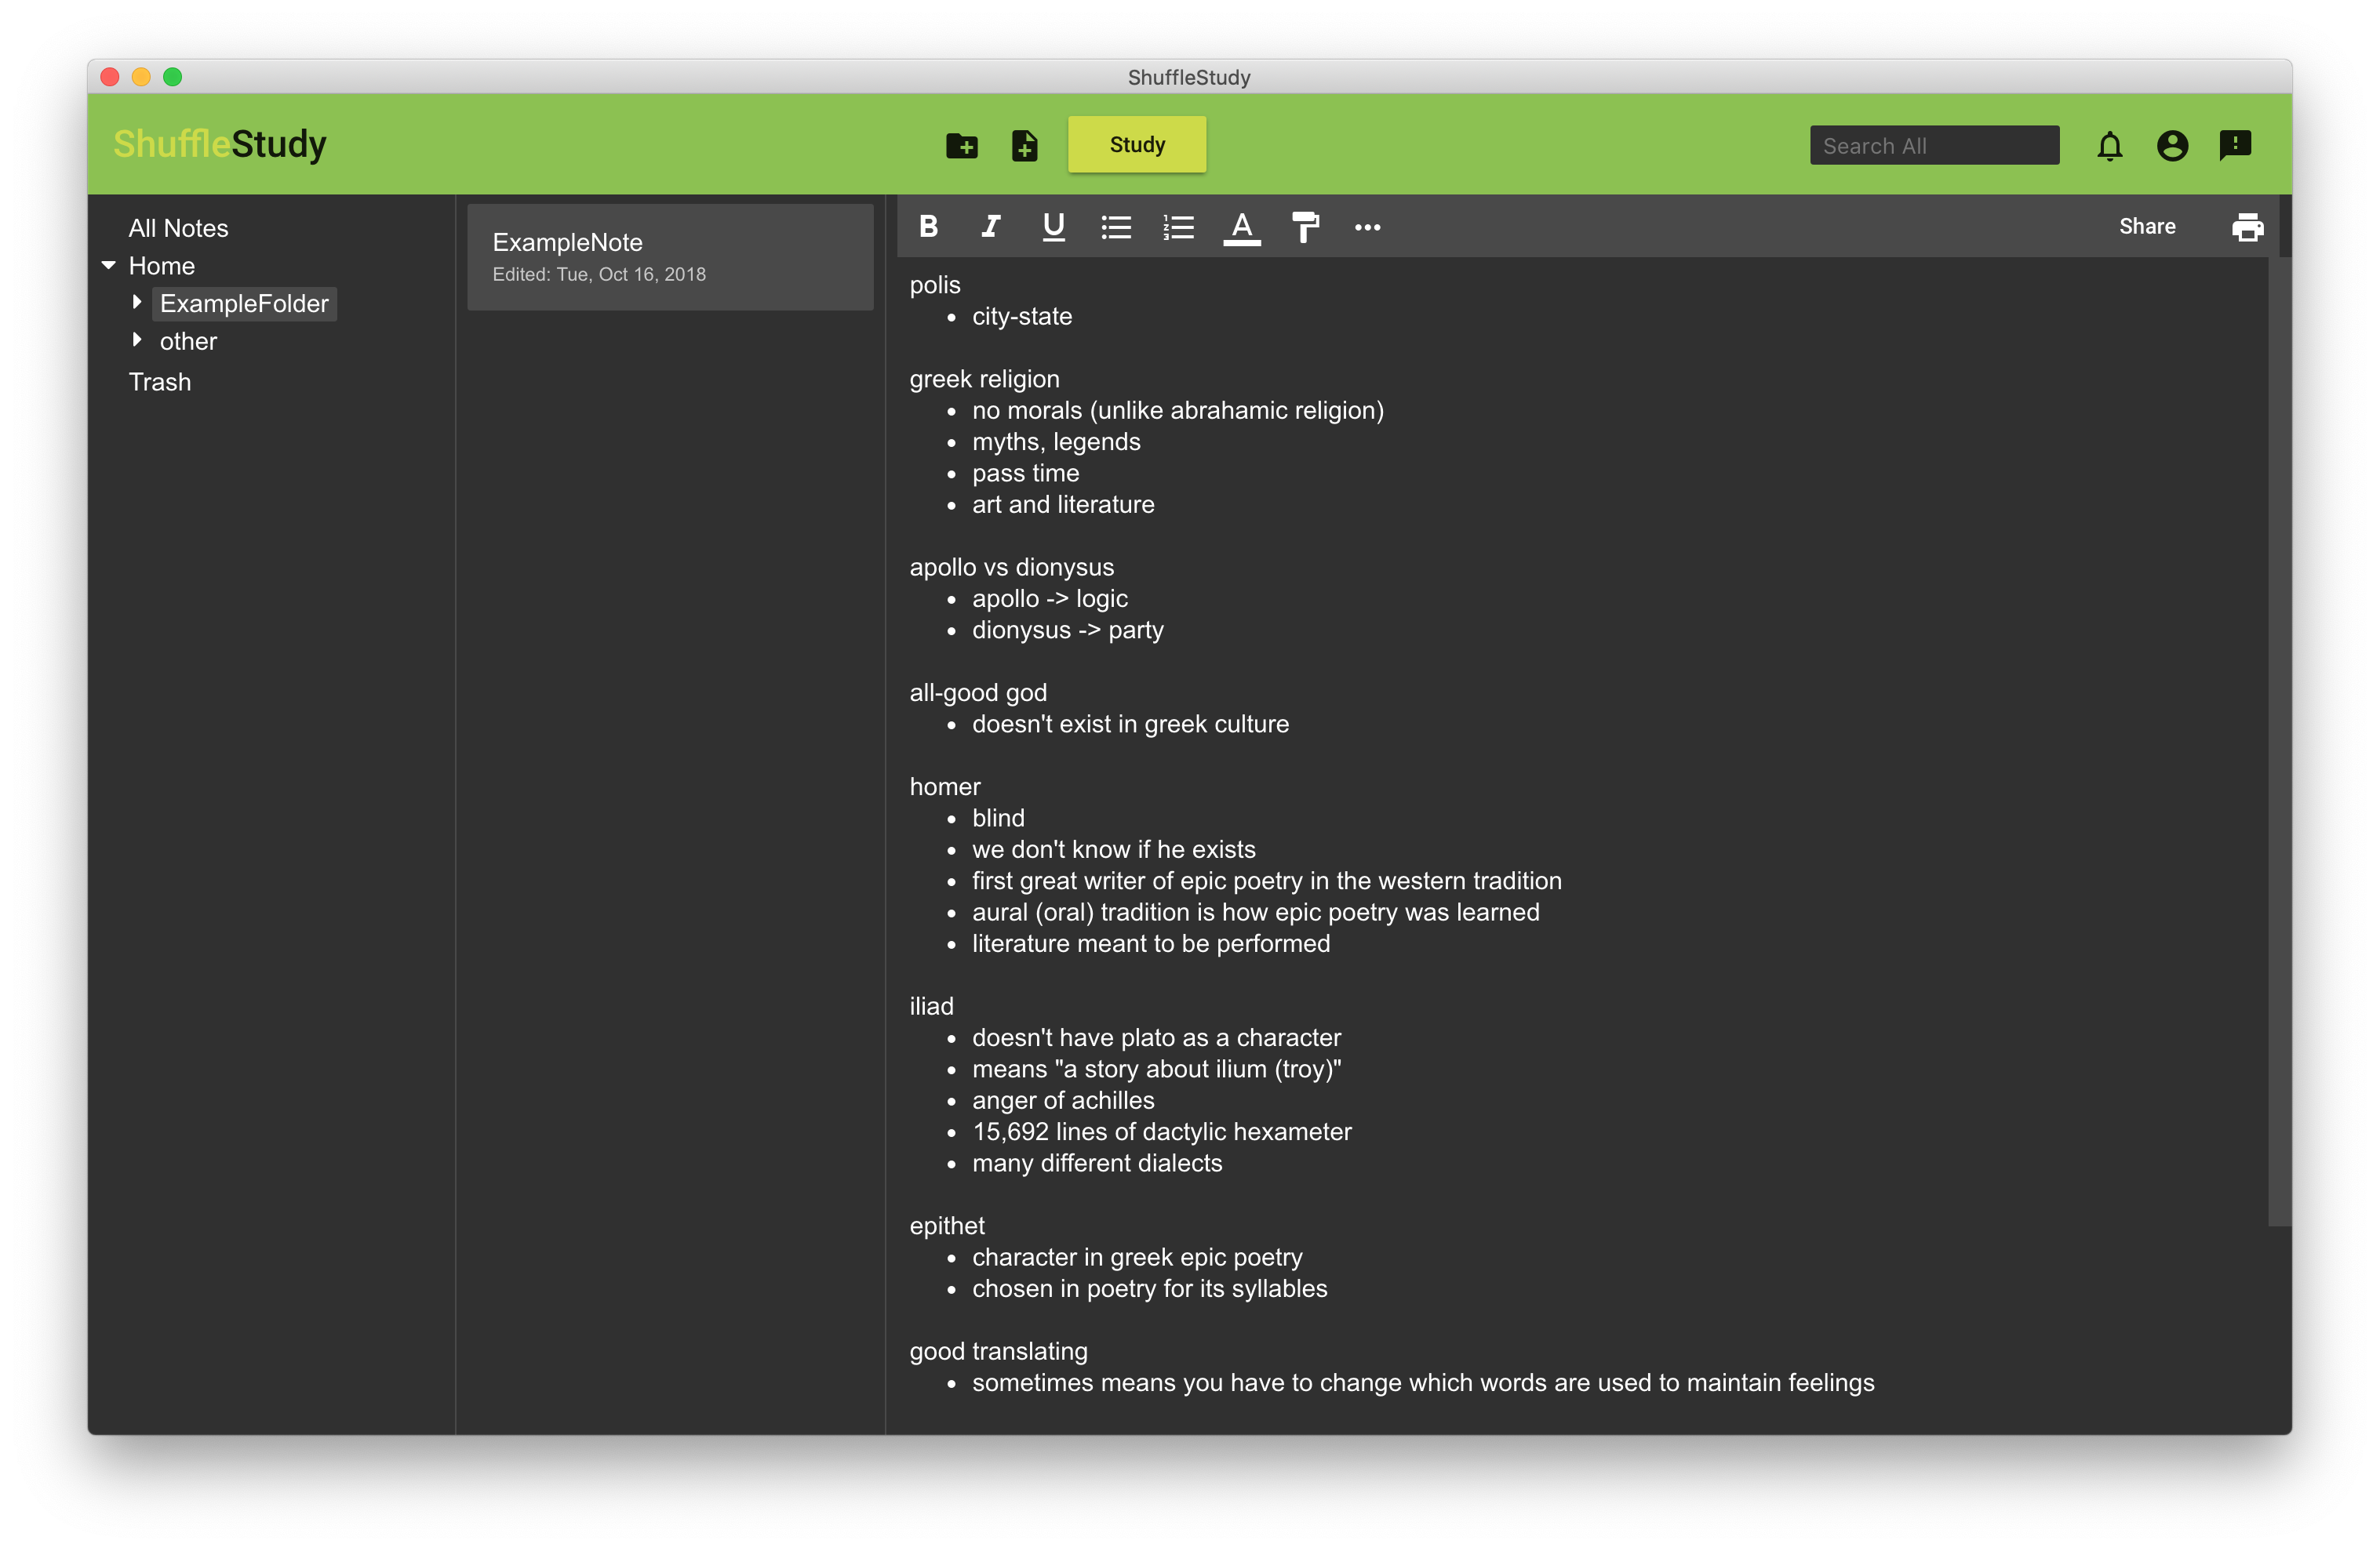Select All Notes in sidebar
The width and height of the screenshot is (2380, 1551).
(178, 228)
